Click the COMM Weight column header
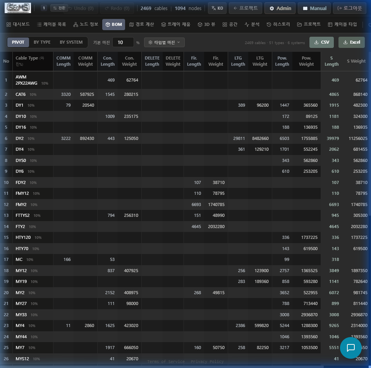 pos(86,61)
